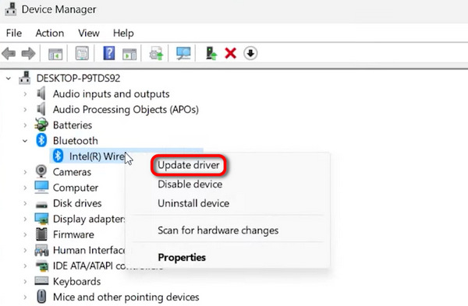Expand the Computer chevron
The height and width of the screenshot is (306, 468).
tap(26, 188)
